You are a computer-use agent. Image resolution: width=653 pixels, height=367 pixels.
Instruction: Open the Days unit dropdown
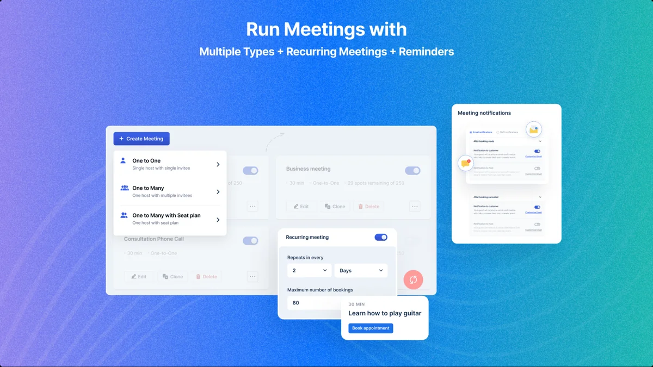pos(361,270)
